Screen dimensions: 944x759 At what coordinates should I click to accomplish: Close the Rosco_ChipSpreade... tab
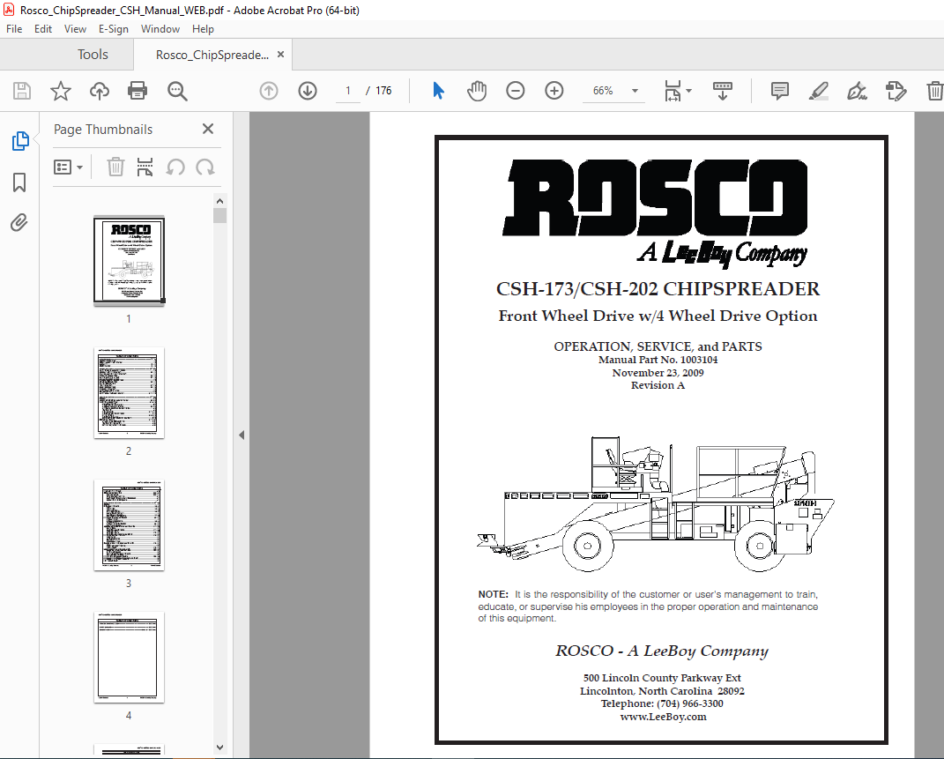coord(280,54)
